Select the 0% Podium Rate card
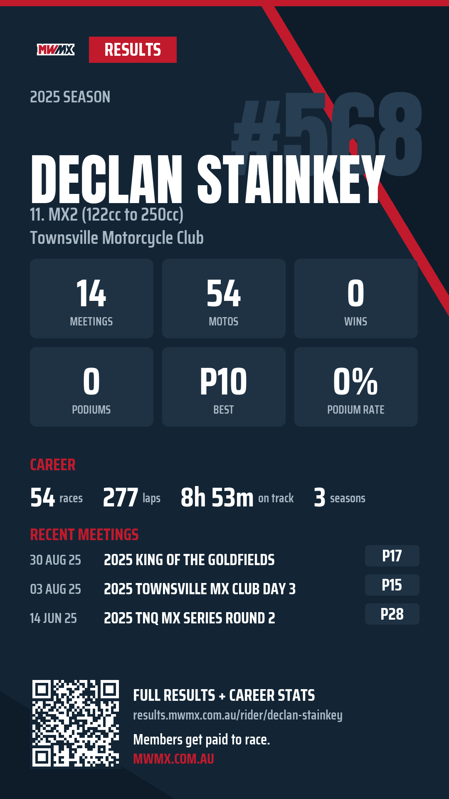The image size is (449, 799). tap(356, 387)
